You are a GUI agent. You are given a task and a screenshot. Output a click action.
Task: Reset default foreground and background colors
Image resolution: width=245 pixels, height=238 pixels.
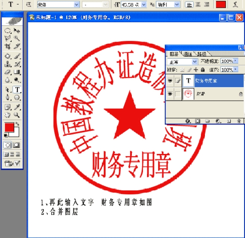pos(6,136)
